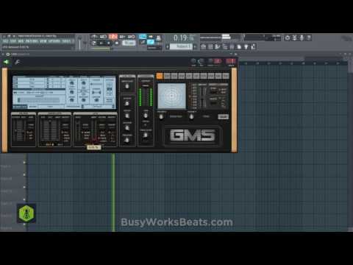The width and height of the screenshot is (353, 265).
Task: Open the TOOLS menu
Action: click(x=66, y=41)
